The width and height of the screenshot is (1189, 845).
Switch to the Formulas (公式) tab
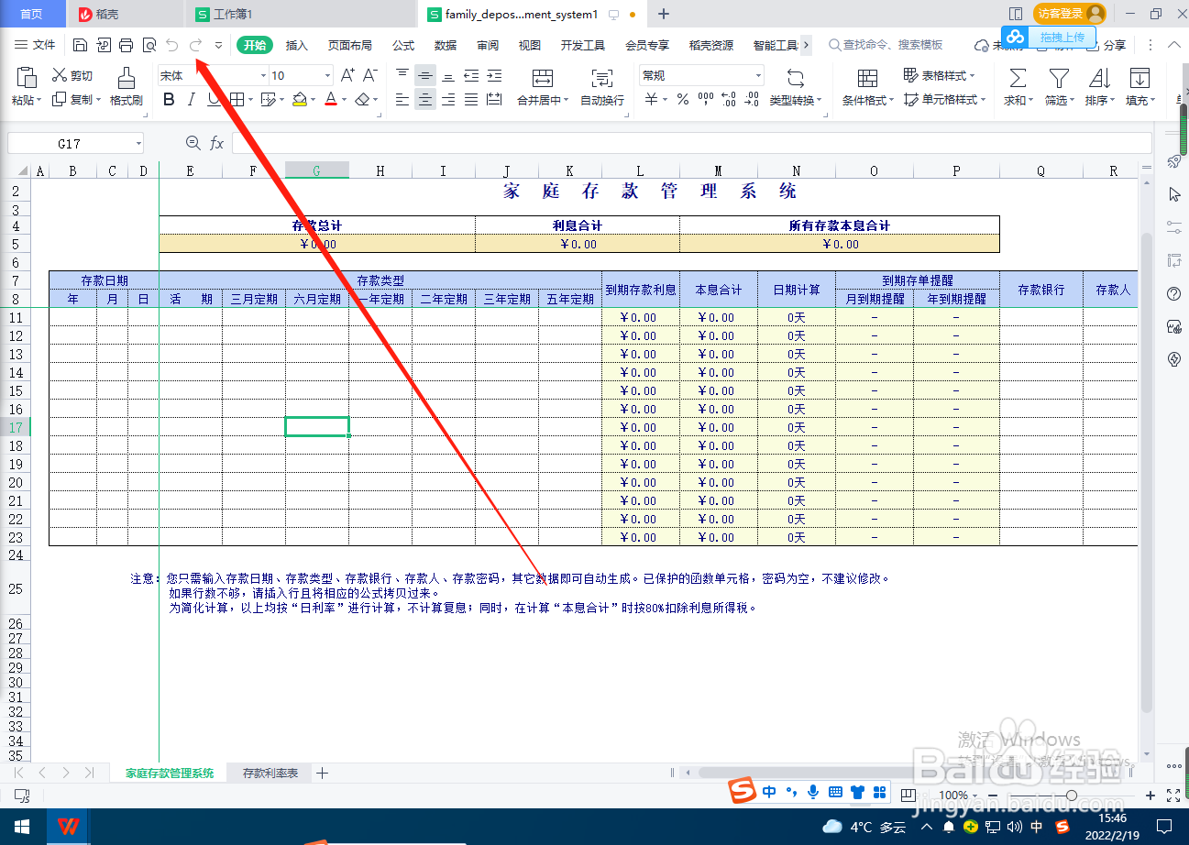click(x=403, y=45)
